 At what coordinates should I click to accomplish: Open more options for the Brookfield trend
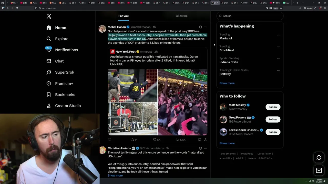pyautogui.click(x=279, y=47)
